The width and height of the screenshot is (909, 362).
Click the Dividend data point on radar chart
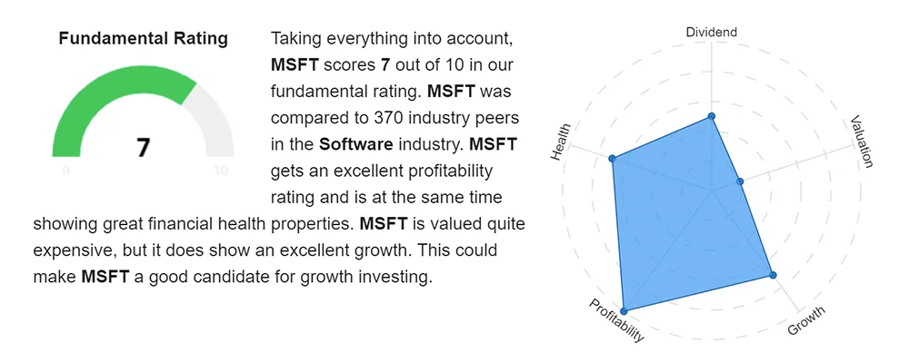tap(712, 117)
